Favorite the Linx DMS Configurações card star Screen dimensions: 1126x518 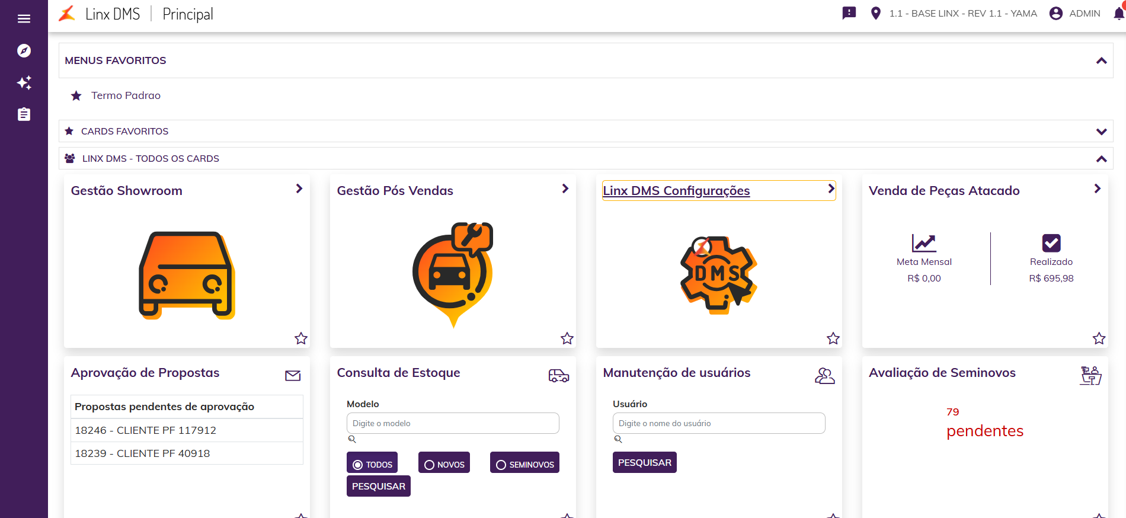(833, 338)
